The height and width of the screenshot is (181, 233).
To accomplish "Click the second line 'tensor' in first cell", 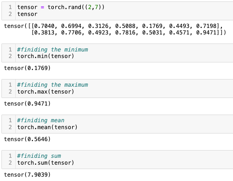I will (x=27, y=14).
